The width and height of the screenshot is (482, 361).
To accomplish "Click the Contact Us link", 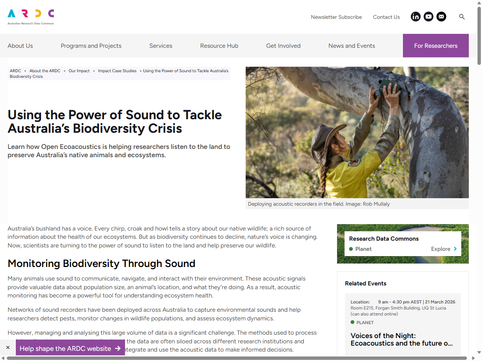I will point(386,17).
